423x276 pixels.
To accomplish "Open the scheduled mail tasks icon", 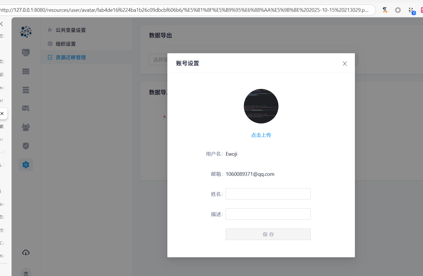I will coord(26,108).
